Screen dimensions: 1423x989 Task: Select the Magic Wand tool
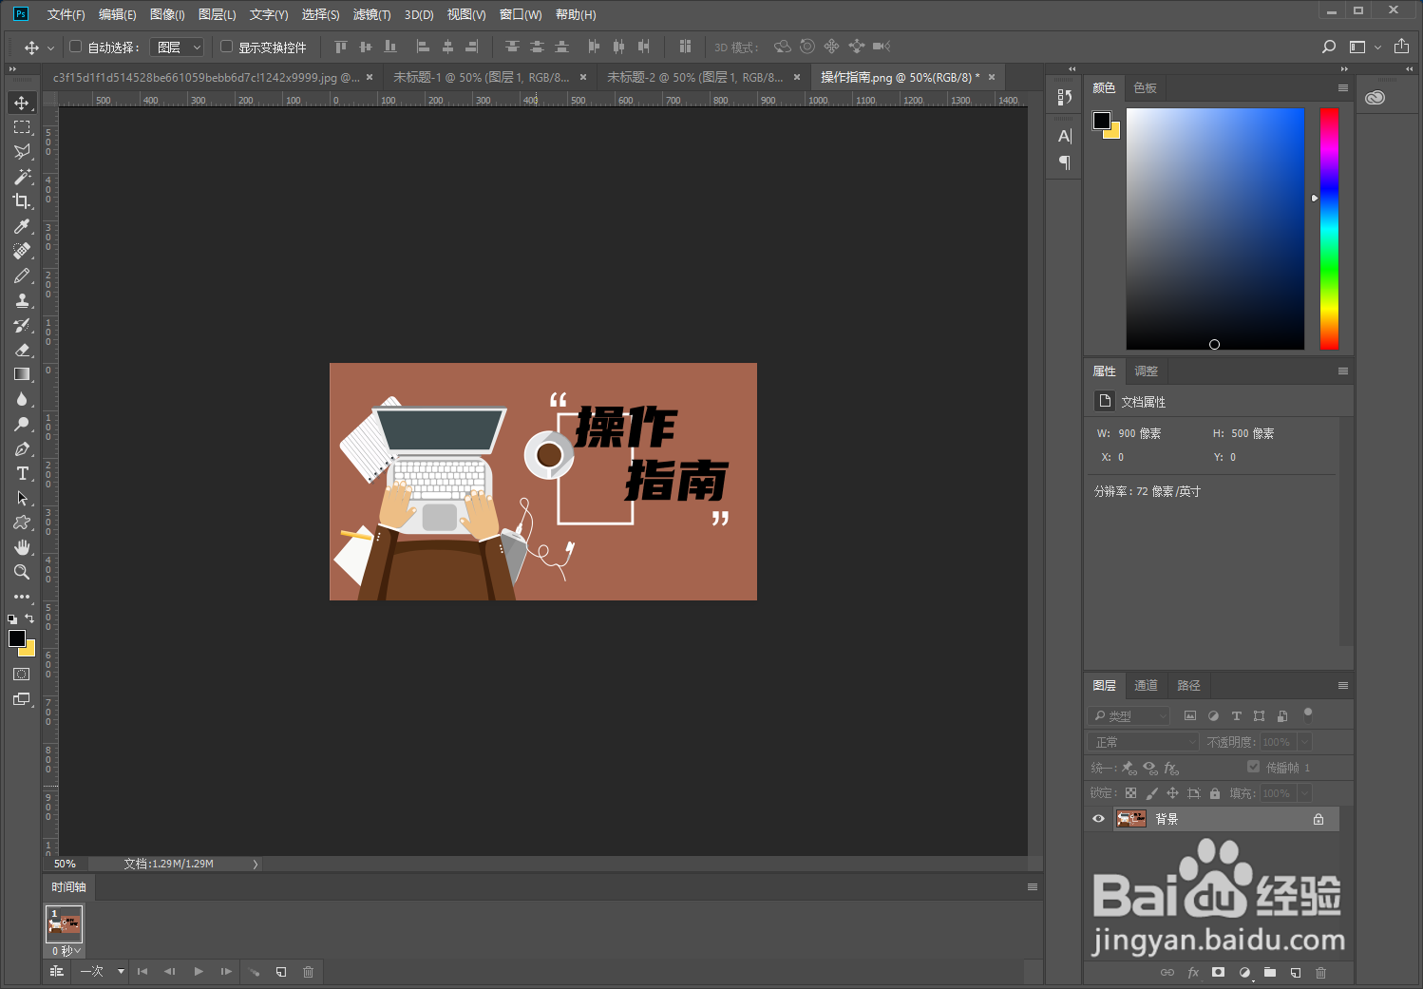22,177
